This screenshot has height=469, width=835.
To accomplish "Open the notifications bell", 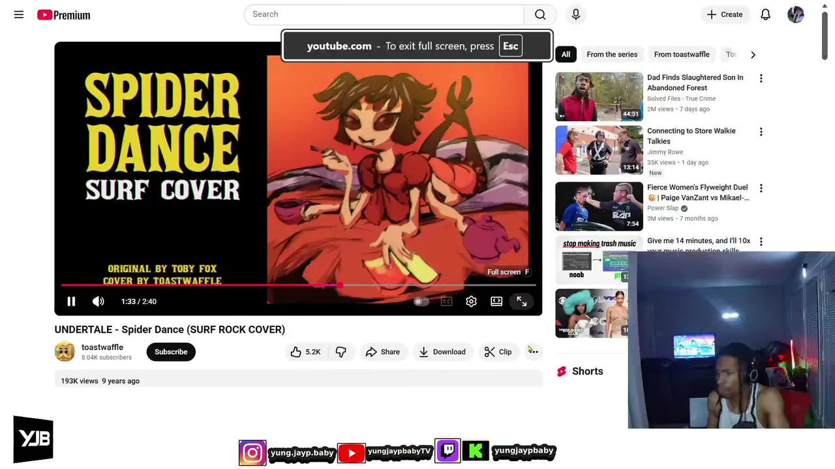I will pyautogui.click(x=765, y=14).
